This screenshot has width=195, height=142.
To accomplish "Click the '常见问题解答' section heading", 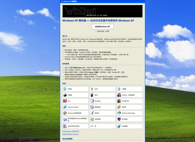I will (67, 139).
